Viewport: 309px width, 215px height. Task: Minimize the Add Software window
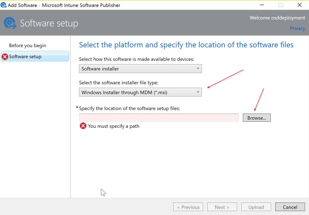[x=262, y=5]
